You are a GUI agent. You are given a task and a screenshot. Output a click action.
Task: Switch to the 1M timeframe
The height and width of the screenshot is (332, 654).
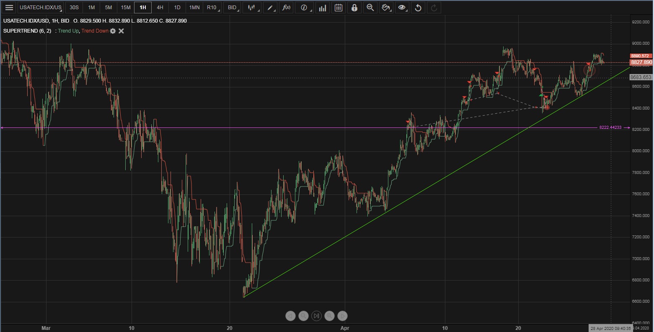click(x=91, y=8)
